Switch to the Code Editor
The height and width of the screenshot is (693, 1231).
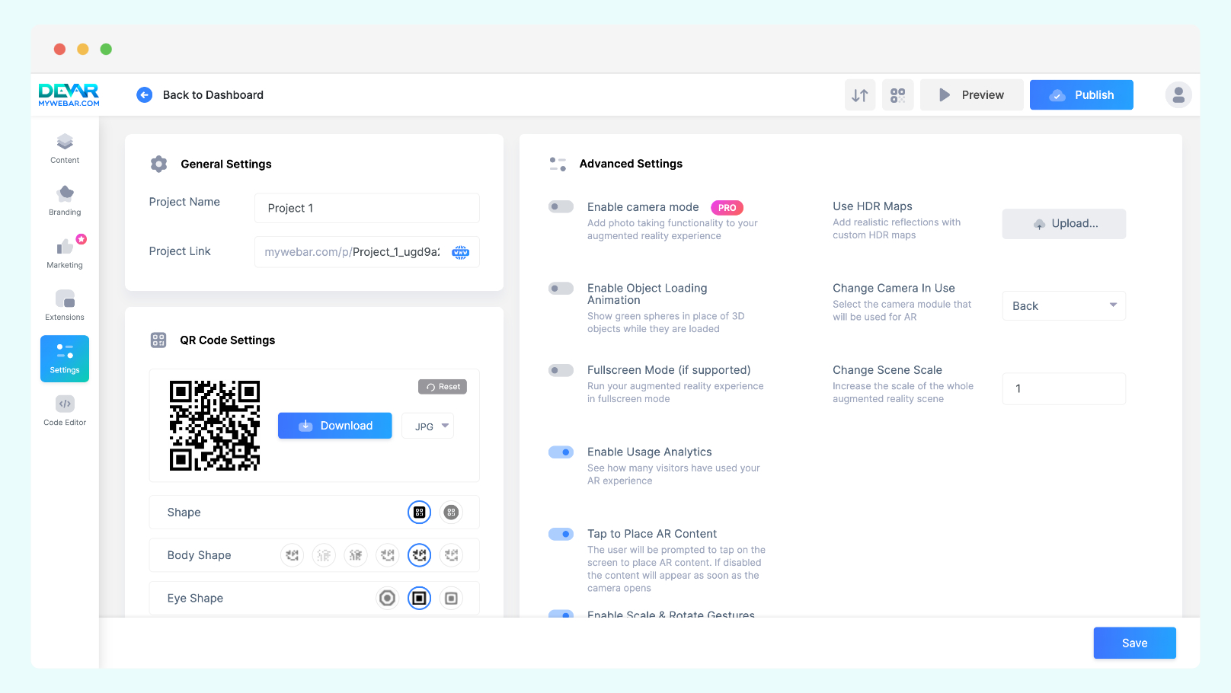tap(64, 410)
